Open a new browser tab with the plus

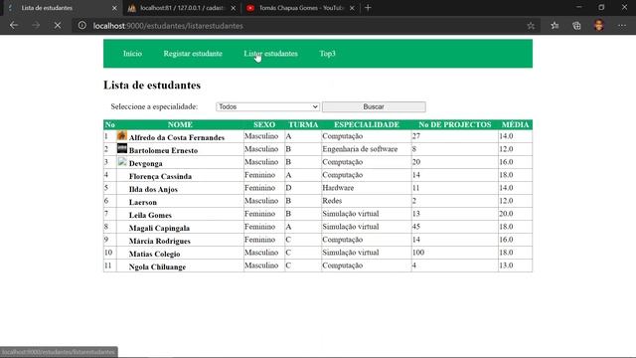click(368, 8)
